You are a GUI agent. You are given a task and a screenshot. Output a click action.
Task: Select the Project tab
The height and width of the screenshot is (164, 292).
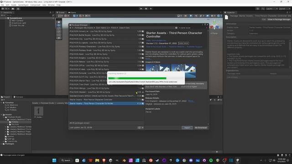pos(5,97)
